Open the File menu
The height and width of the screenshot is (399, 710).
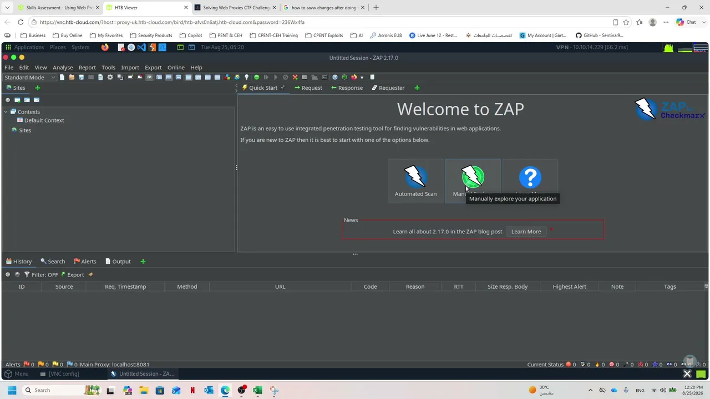9,68
